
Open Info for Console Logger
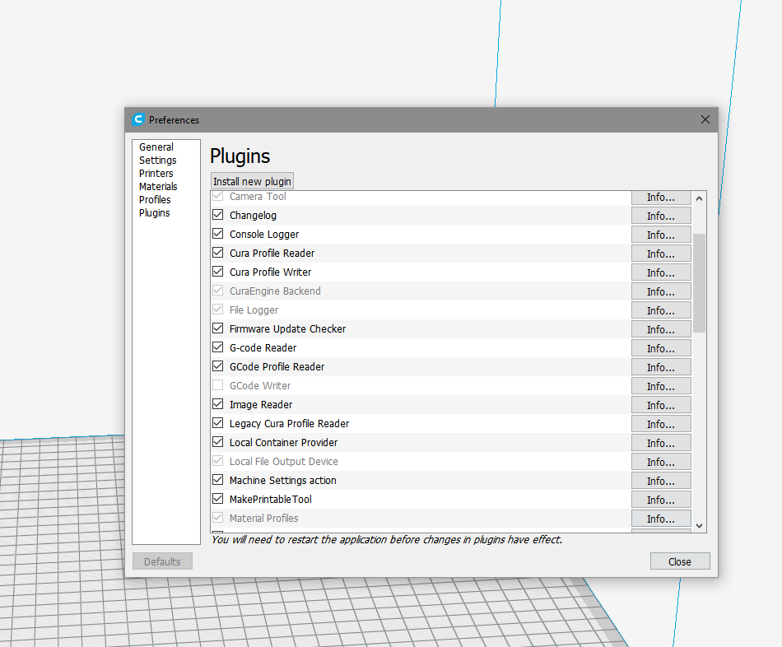click(661, 235)
